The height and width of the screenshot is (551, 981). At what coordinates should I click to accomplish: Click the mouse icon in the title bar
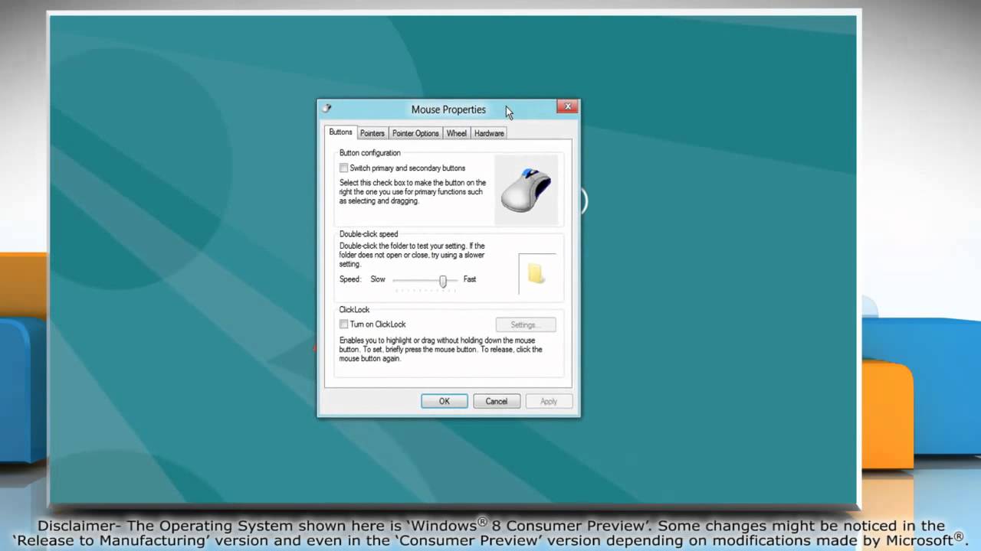point(326,109)
